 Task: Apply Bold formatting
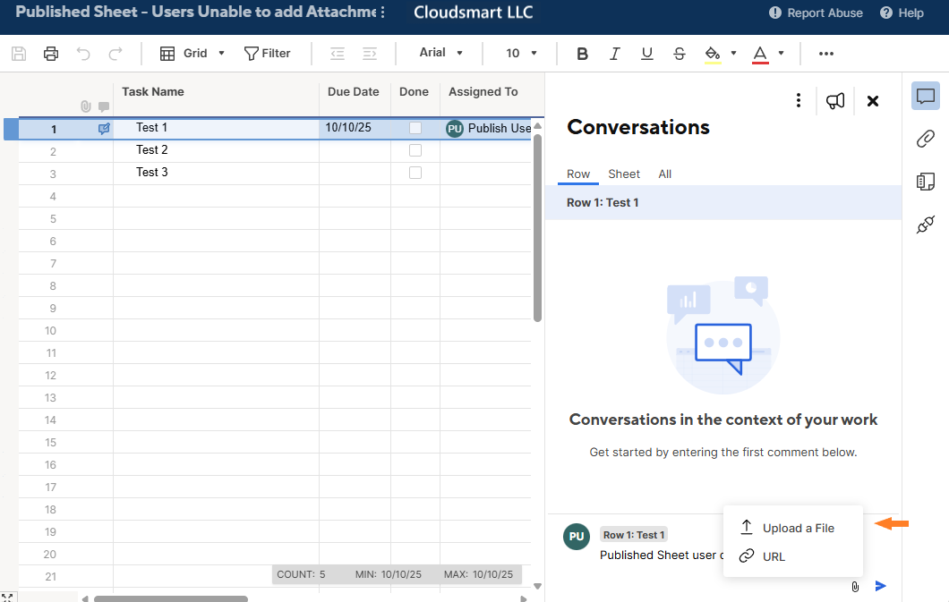coord(582,54)
